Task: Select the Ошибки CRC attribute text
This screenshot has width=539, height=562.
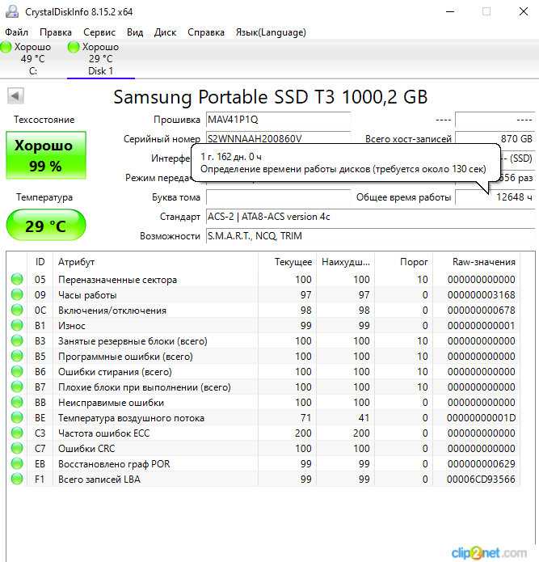Action: (x=86, y=449)
